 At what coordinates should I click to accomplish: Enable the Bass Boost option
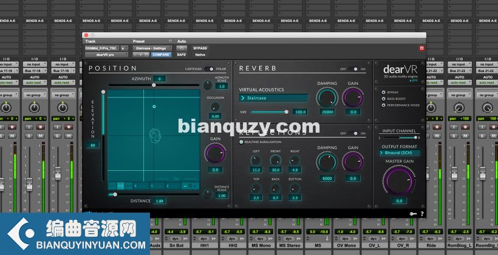pos(383,99)
